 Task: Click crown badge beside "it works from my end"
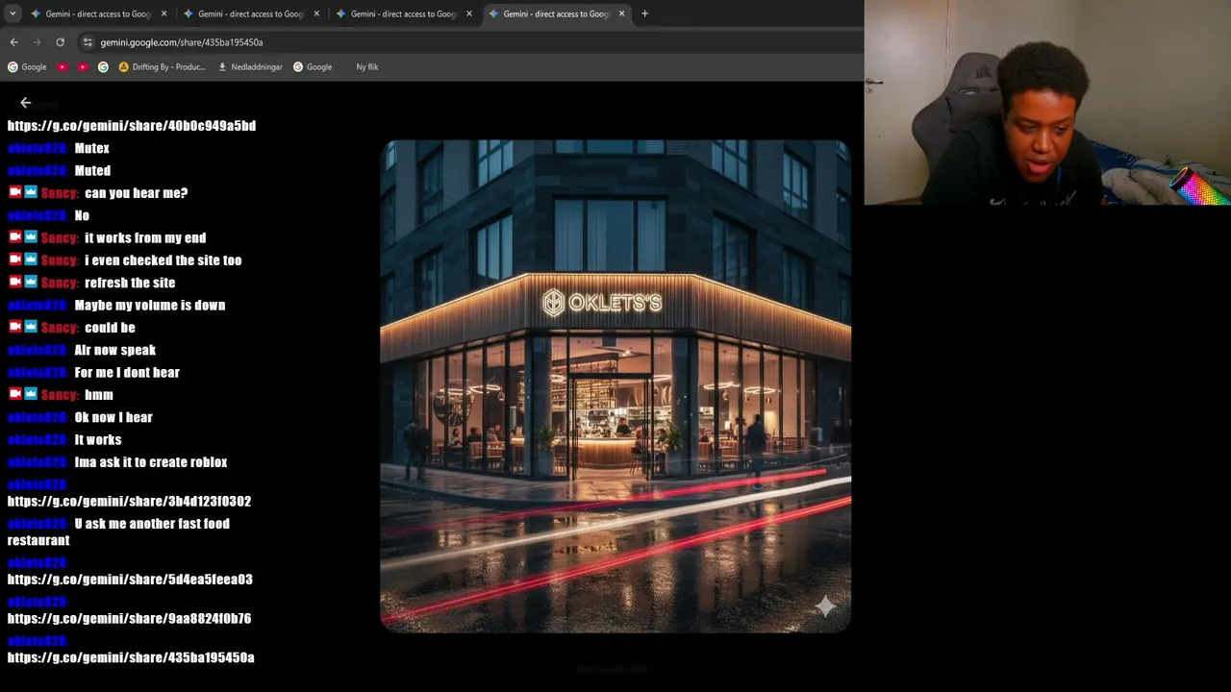coord(31,237)
